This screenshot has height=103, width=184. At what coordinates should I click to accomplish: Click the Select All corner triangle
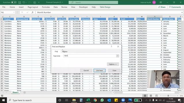[2, 17]
